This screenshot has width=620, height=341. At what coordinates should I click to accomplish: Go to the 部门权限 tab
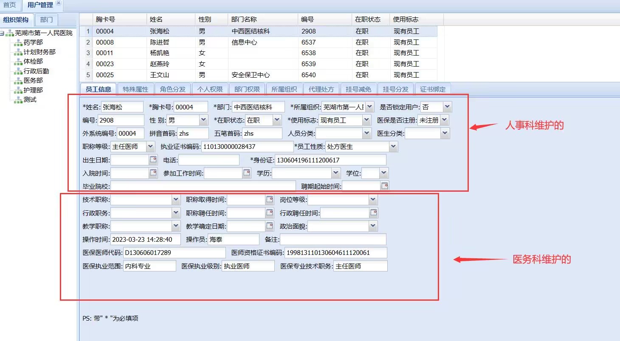pyautogui.click(x=247, y=89)
